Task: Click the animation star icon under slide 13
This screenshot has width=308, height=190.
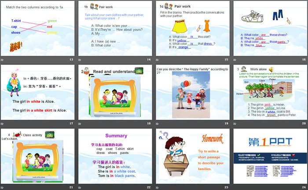Action: [x=2, y=60]
